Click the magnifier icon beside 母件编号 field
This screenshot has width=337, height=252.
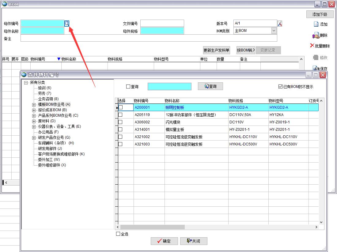click(67, 23)
